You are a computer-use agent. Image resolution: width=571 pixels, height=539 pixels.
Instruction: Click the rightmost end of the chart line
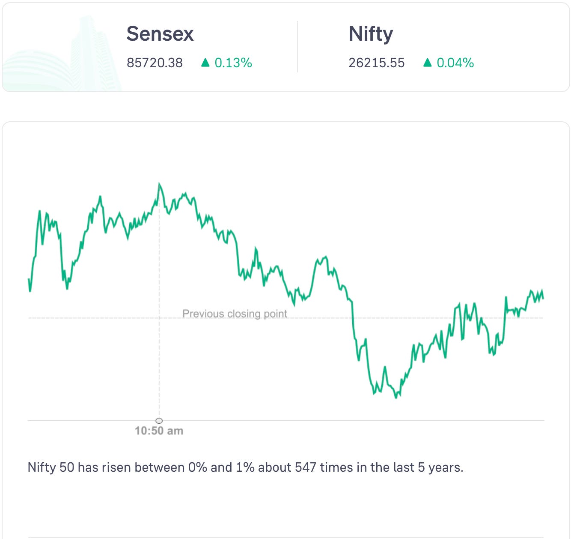click(x=543, y=298)
